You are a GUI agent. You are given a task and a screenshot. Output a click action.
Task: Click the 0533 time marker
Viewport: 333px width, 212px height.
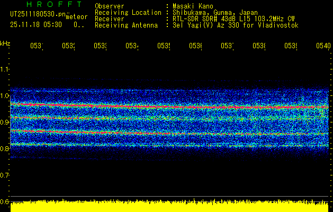[100, 46]
